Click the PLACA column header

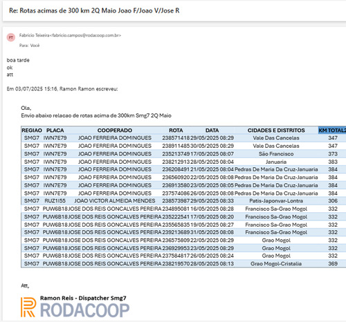[55, 131]
